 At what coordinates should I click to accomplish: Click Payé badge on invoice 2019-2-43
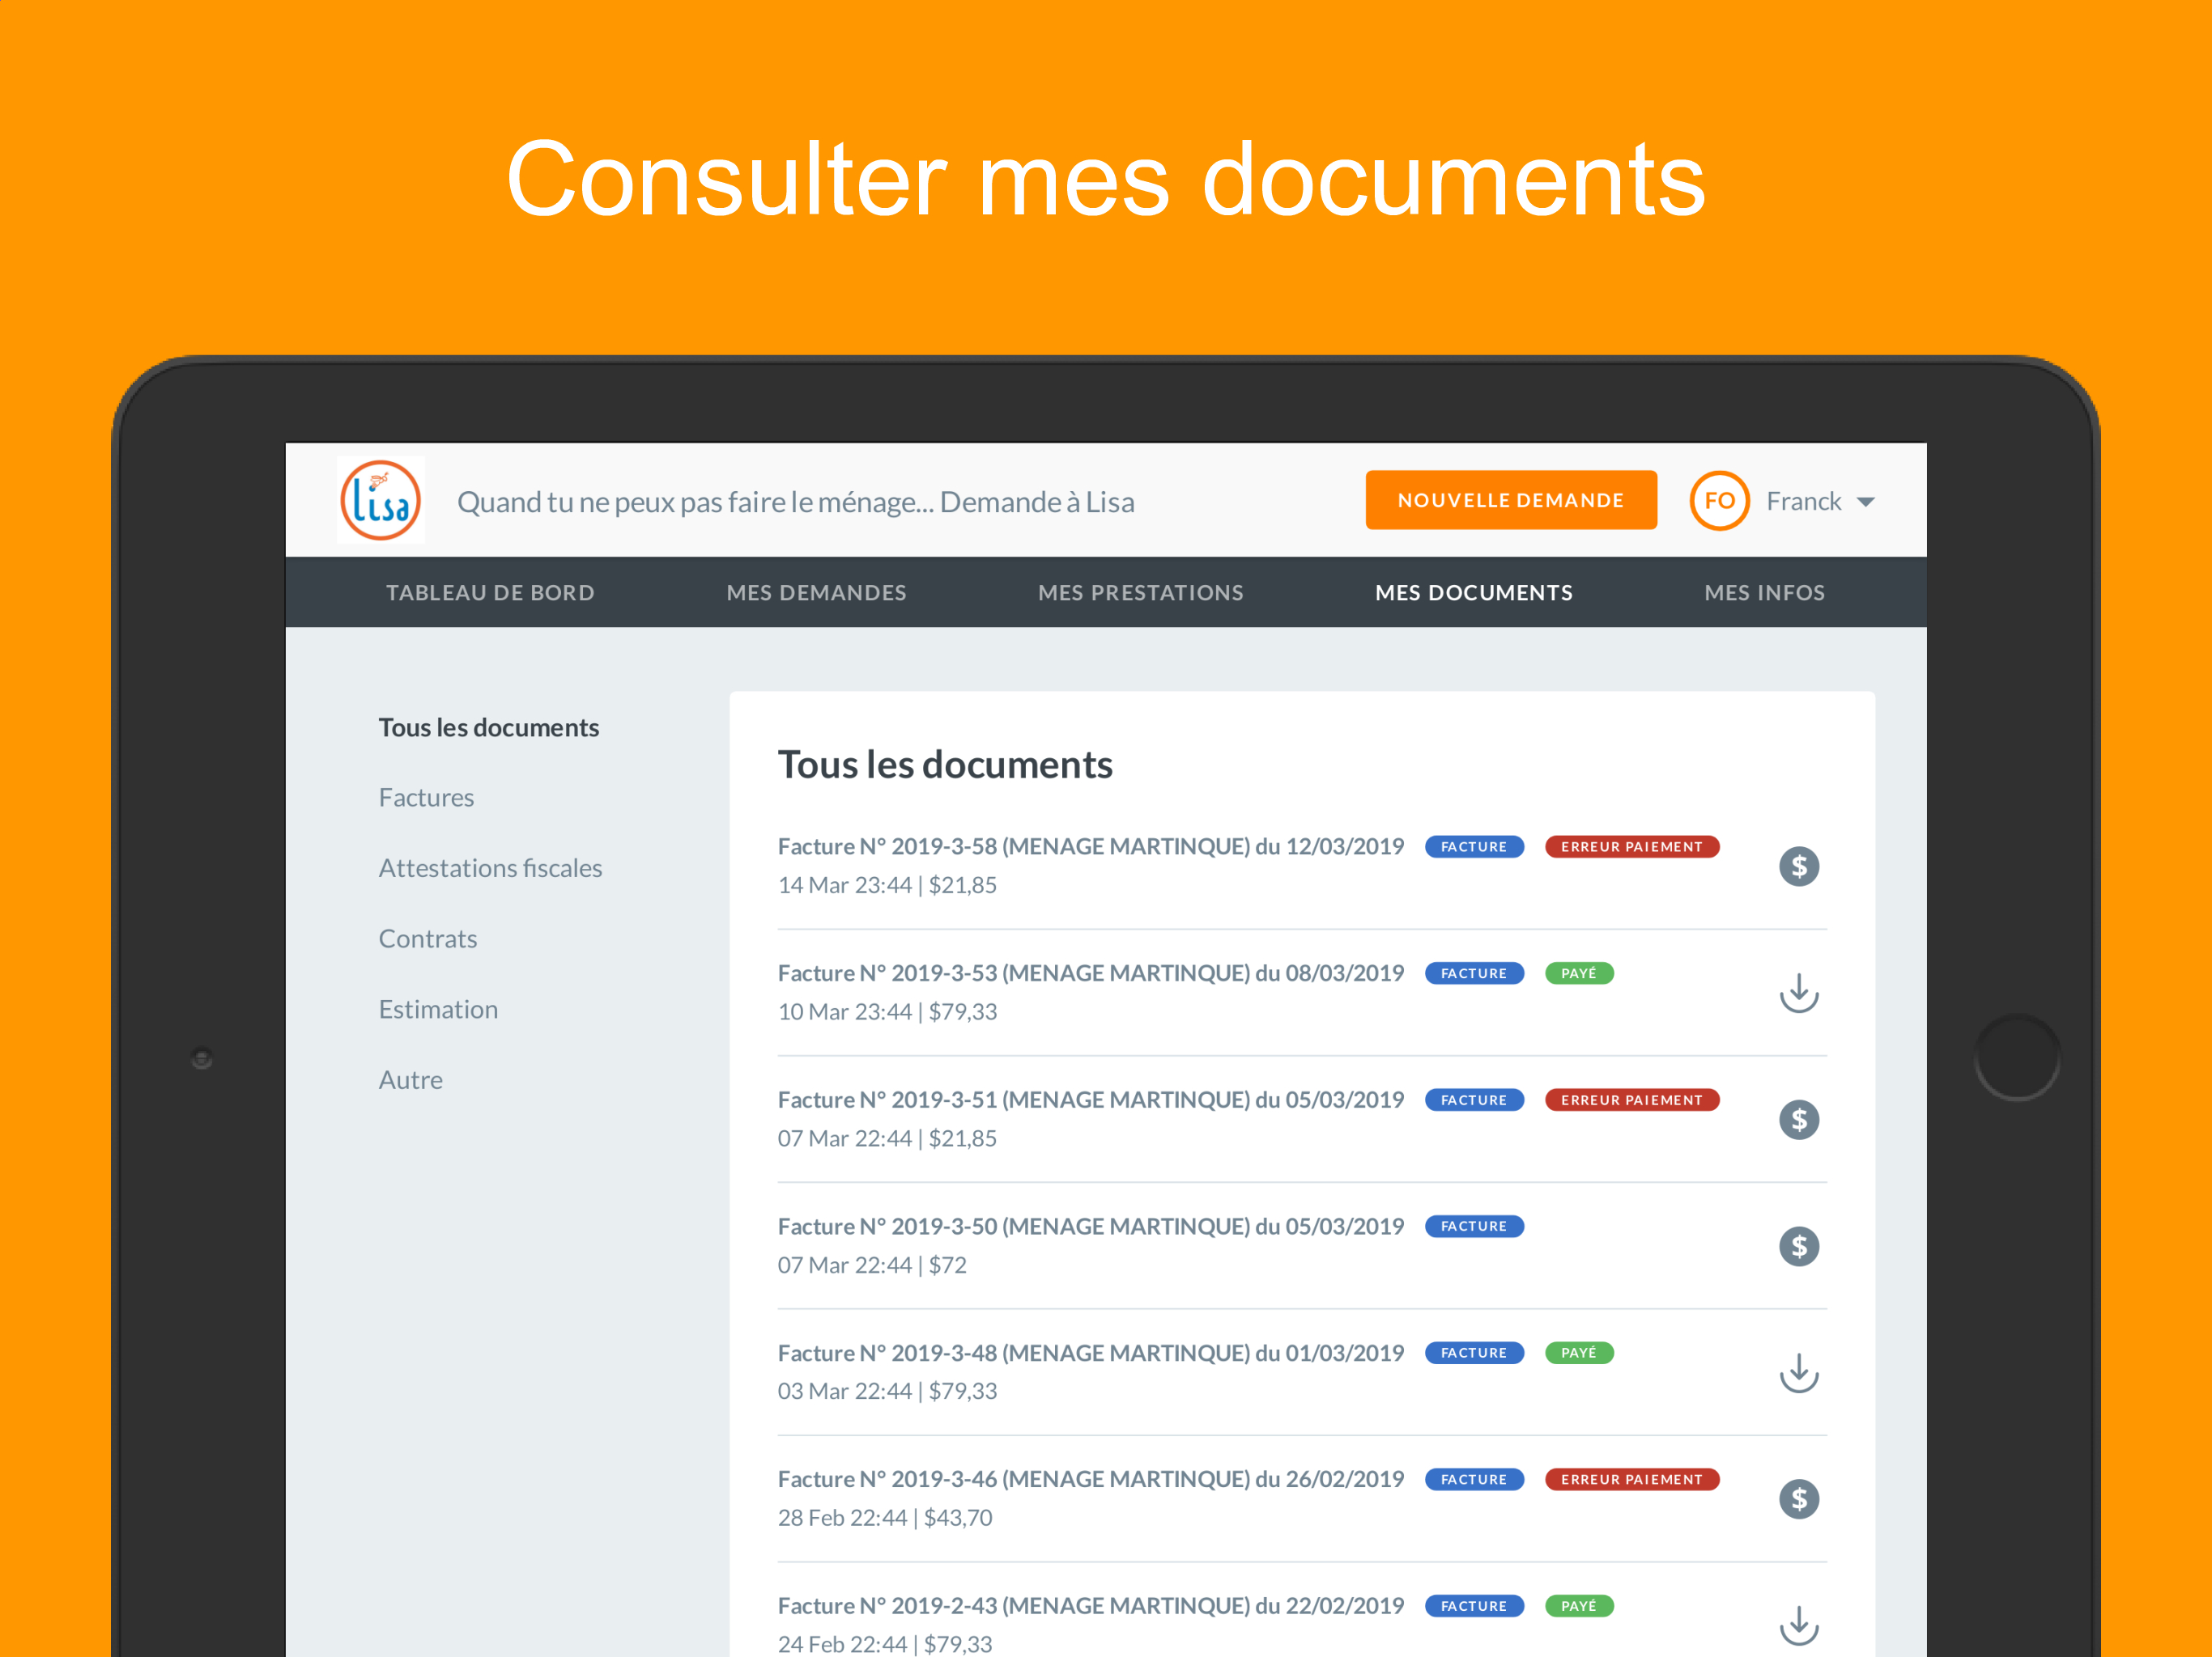coord(1578,1606)
